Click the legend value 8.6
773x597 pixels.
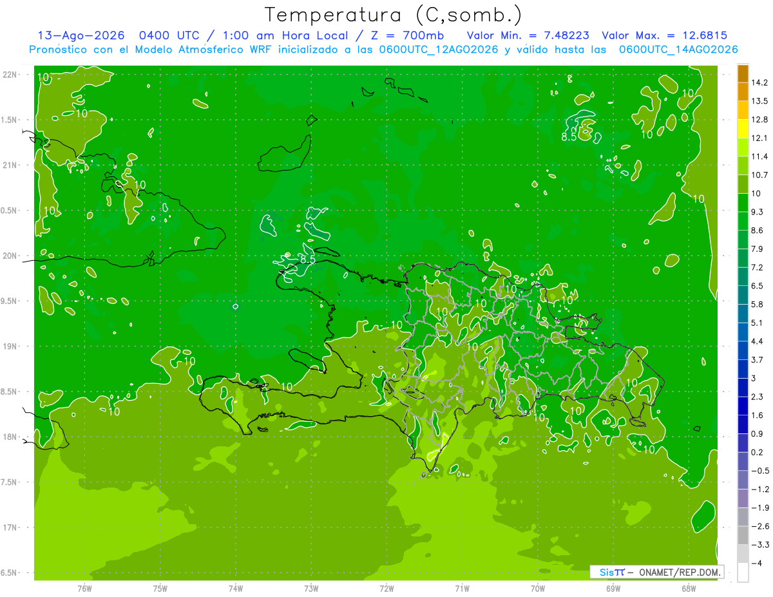(758, 231)
